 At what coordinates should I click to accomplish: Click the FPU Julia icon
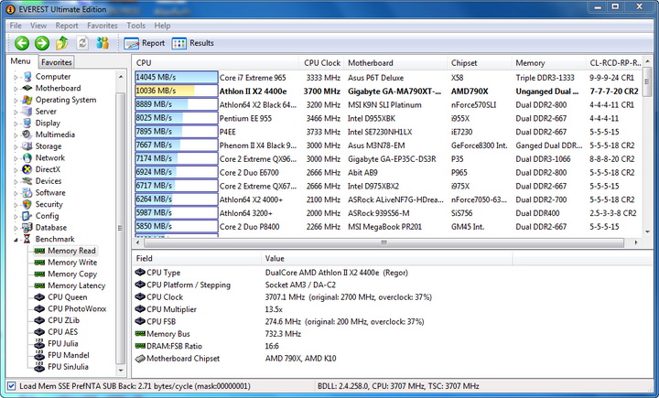pyautogui.click(x=39, y=343)
